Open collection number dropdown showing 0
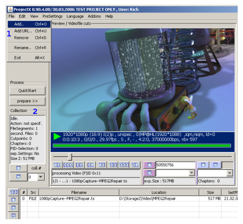Image resolution: width=243 pixels, height=224 pixels. click(41, 177)
